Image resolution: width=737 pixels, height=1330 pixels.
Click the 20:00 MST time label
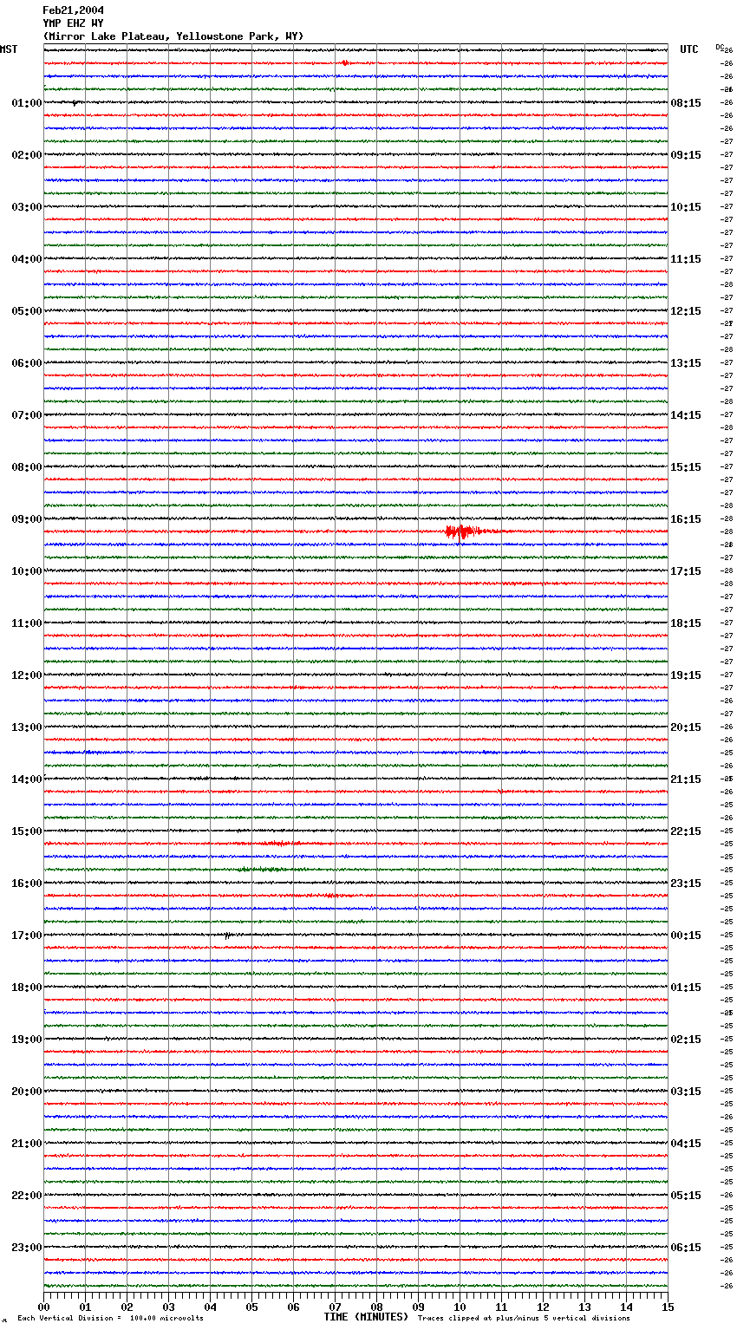coord(27,1092)
